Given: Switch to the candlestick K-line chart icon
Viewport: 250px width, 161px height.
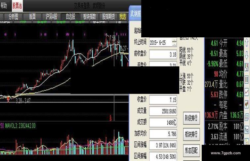Looking at the screenshot, I should [x=247, y=104].
